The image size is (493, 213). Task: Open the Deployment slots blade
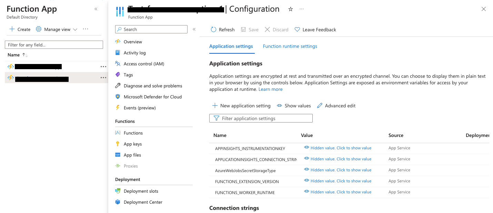(x=140, y=191)
